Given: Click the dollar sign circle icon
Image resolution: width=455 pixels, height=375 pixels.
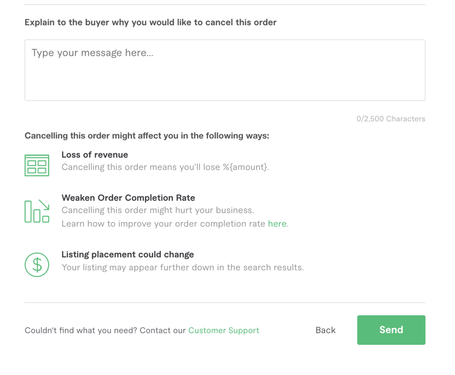Looking at the screenshot, I should point(37,265).
